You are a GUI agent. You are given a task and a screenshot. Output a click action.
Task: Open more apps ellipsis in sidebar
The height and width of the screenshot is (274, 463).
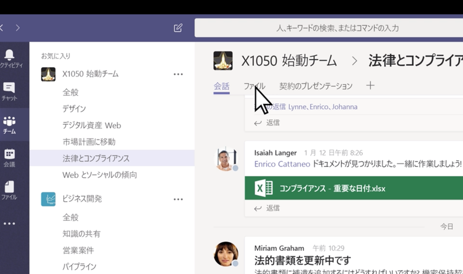(9, 224)
